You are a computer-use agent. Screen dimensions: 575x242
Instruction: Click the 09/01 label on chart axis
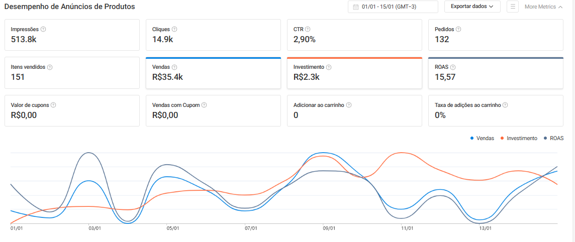click(x=329, y=228)
